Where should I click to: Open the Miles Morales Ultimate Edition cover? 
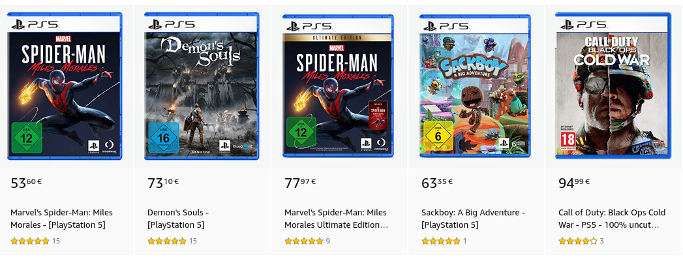click(x=339, y=87)
